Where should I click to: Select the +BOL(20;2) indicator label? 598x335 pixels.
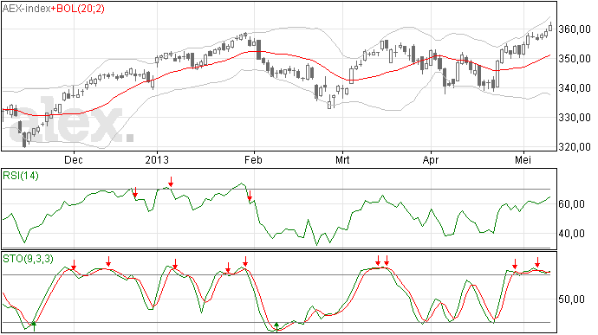click(x=77, y=9)
